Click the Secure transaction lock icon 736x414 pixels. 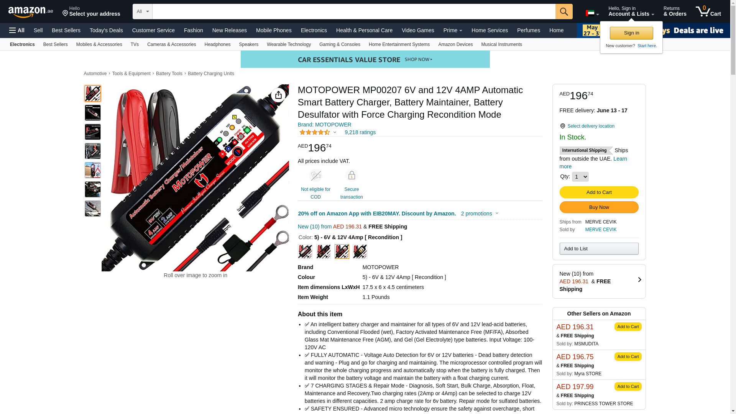tap(352, 176)
